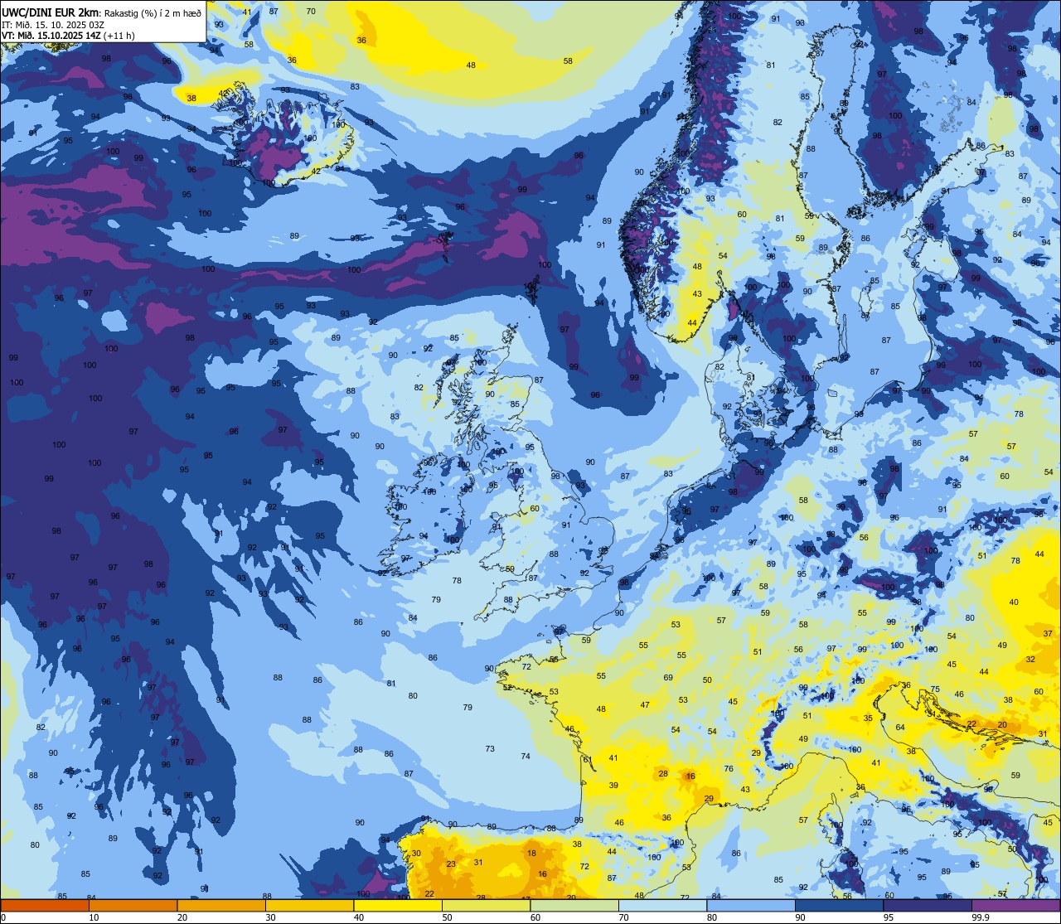Click the humidity value "18" over northern Spain
The image size is (1061, 924).
(532, 854)
